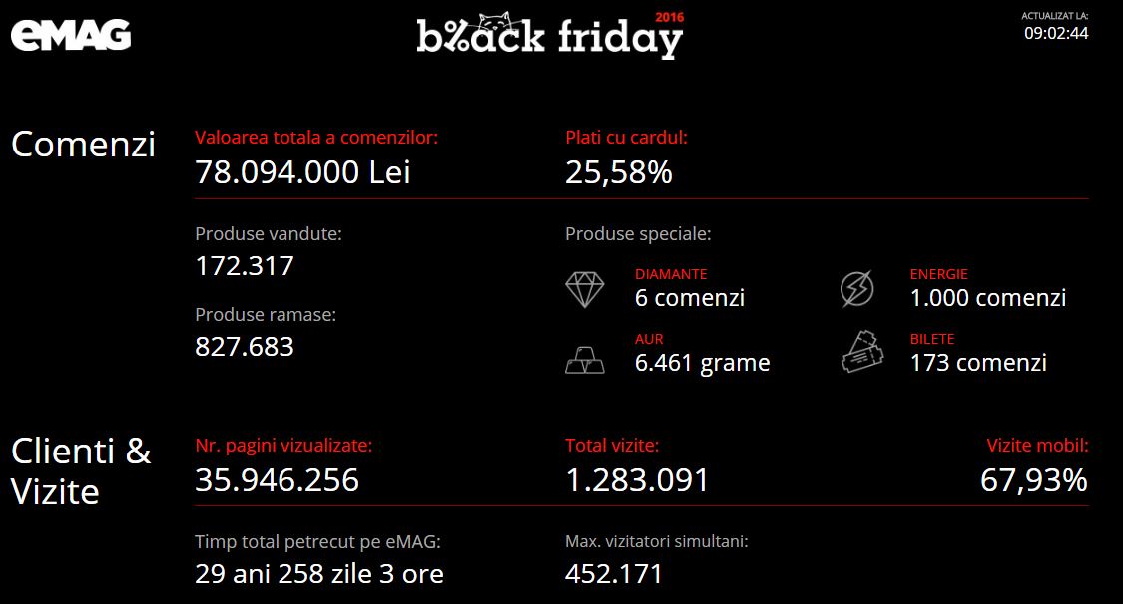
Task: Select the BILETE label
Action: coord(931,339)
